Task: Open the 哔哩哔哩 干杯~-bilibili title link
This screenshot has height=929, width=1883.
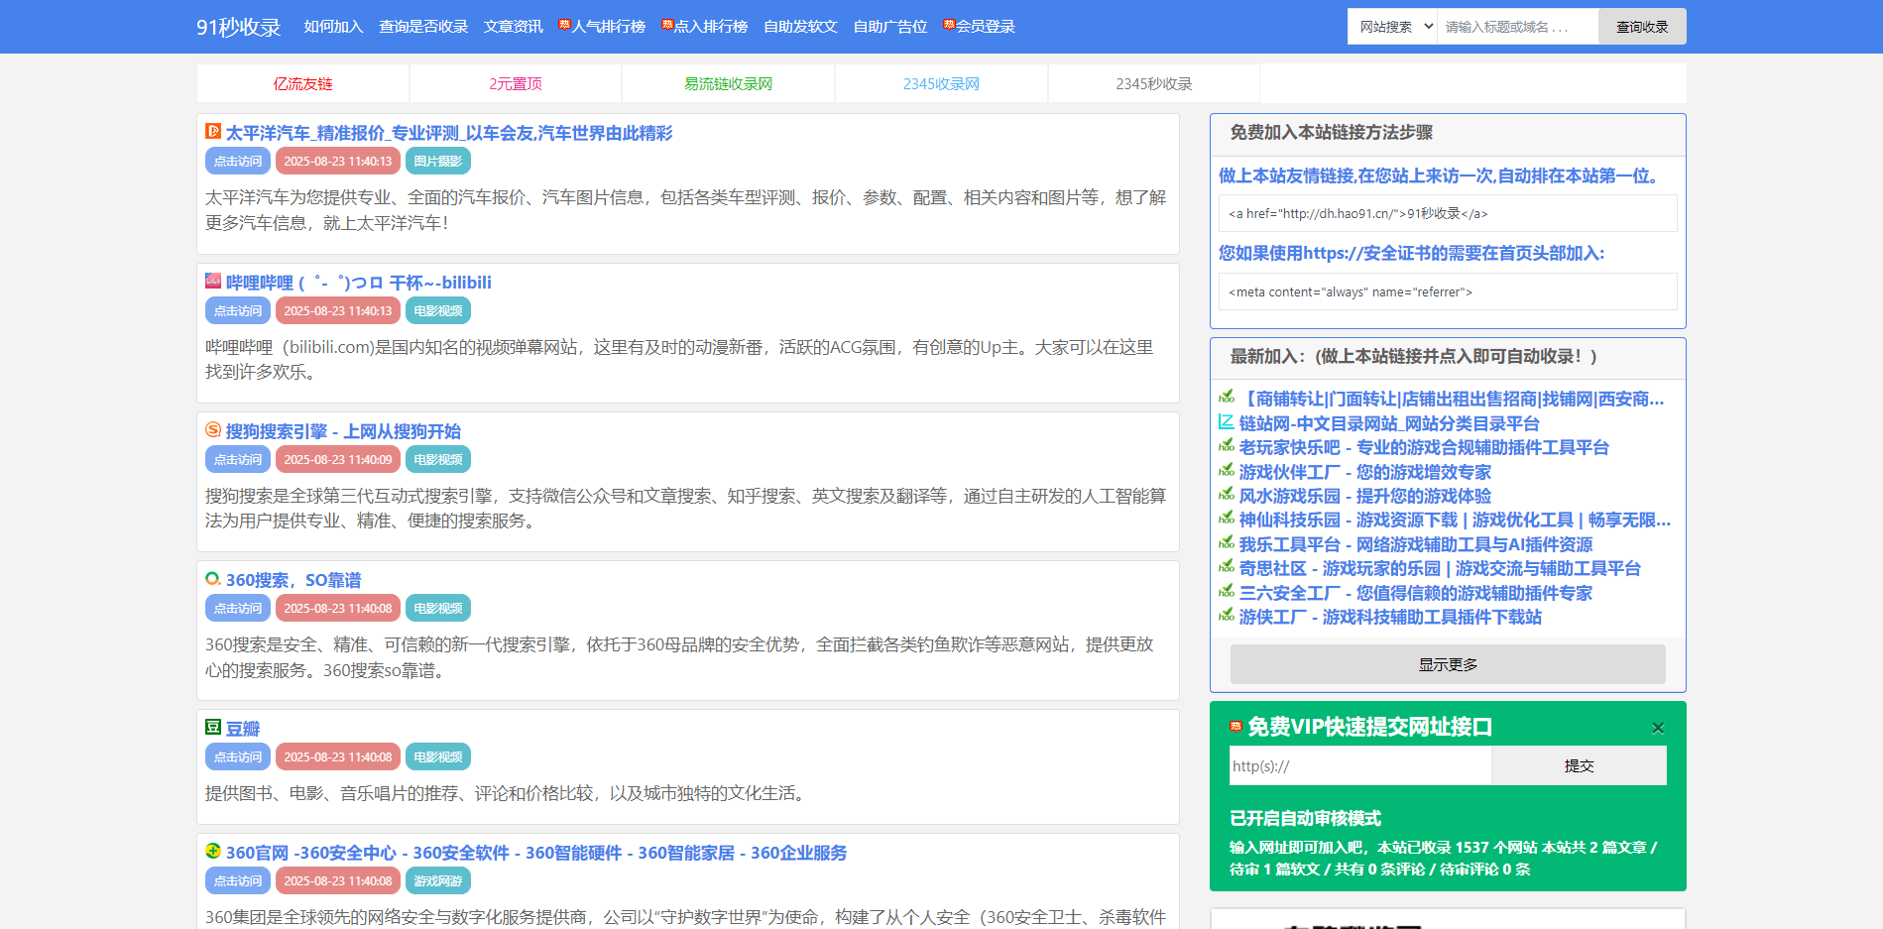Action: pos(359,283)
